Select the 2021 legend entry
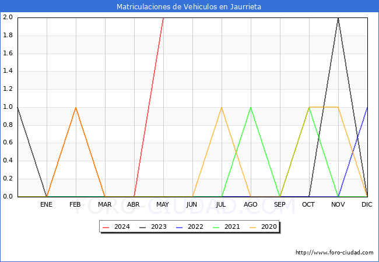Screen dimensions: 379x262 pyautogui.click(x=227, y=227)
